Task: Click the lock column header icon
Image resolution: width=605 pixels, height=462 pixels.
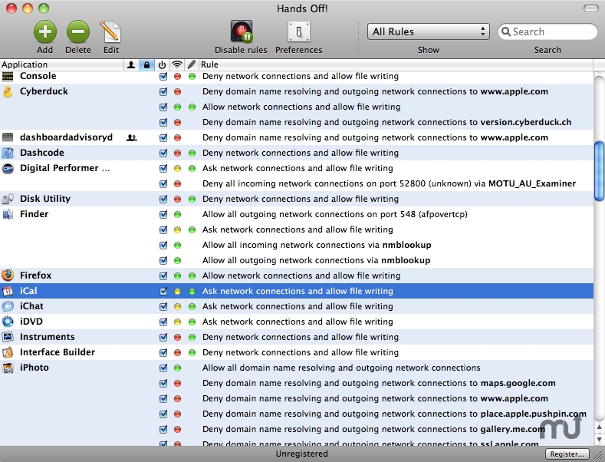Action: click(x=147, y=65)
